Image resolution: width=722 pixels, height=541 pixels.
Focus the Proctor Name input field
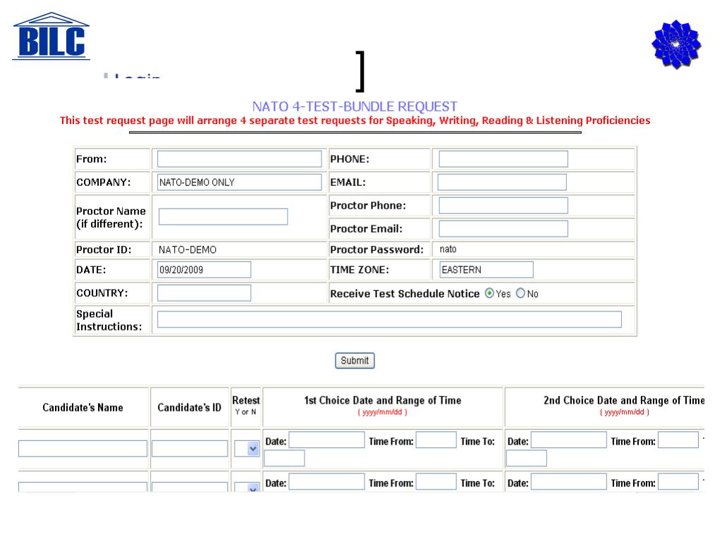[224, 217]
